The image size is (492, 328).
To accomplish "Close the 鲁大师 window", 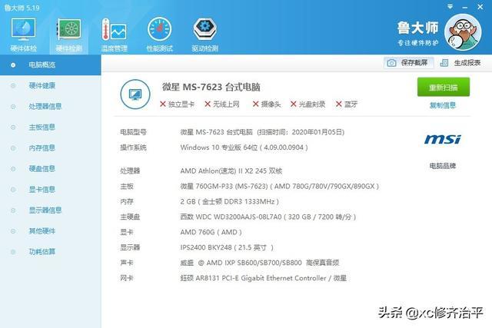I will (x=480, y=7).
